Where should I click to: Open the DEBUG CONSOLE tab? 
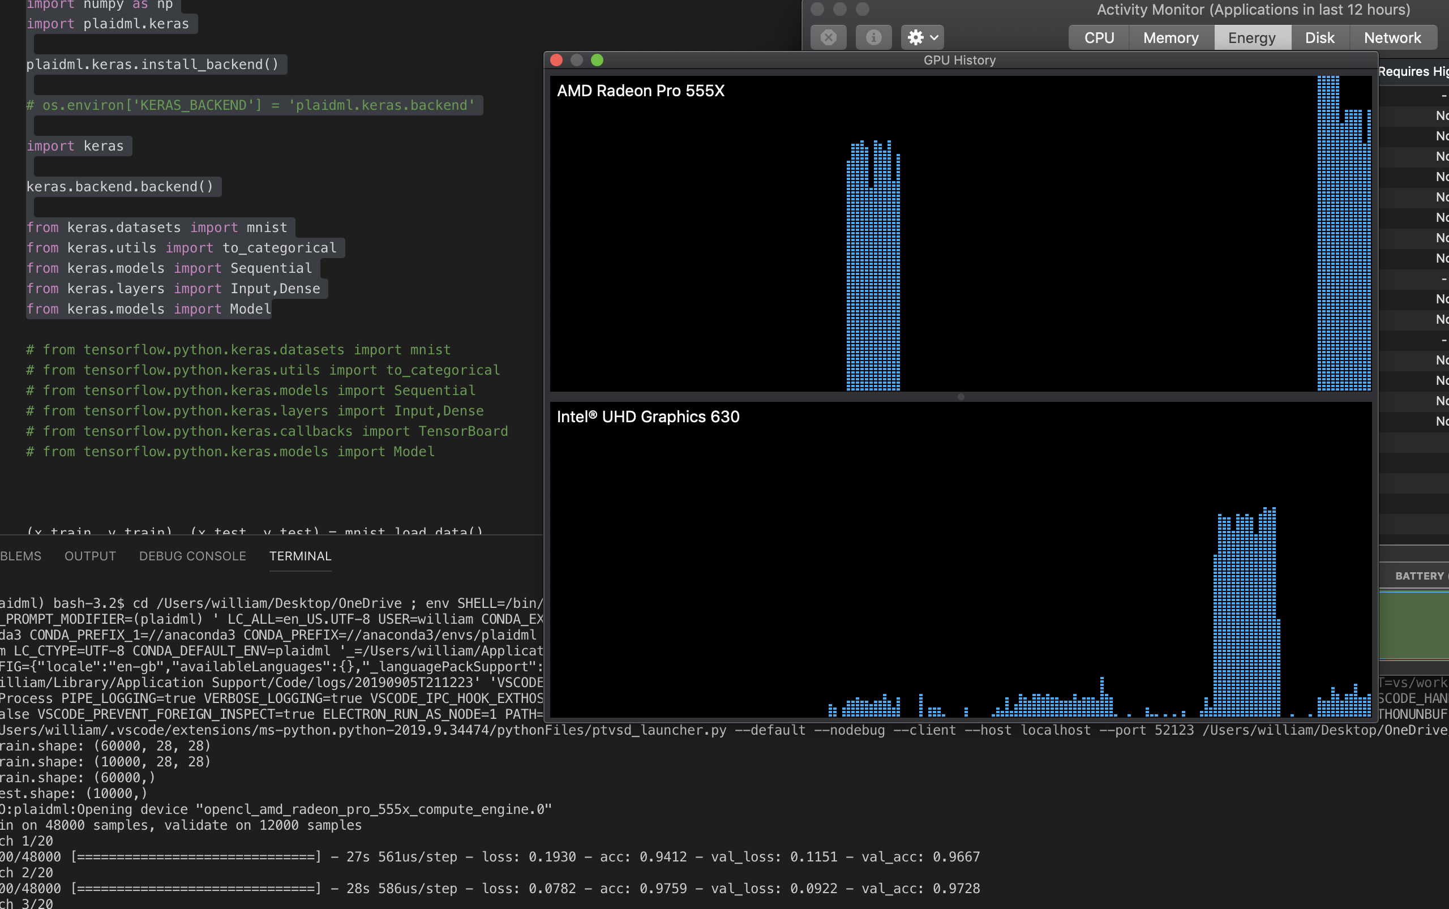pos(192,556)
